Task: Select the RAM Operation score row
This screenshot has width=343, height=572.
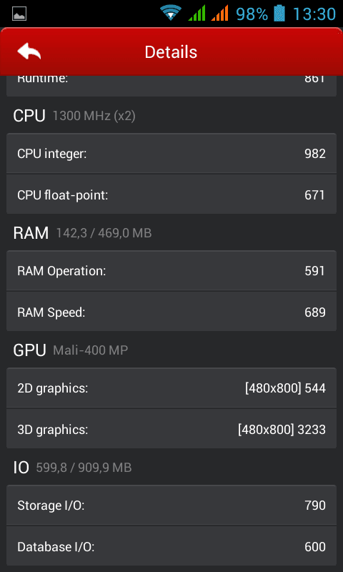Action: (171, 271)
